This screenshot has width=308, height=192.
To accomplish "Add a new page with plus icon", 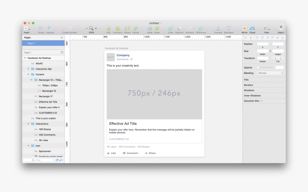I will (x=62, y=37).
